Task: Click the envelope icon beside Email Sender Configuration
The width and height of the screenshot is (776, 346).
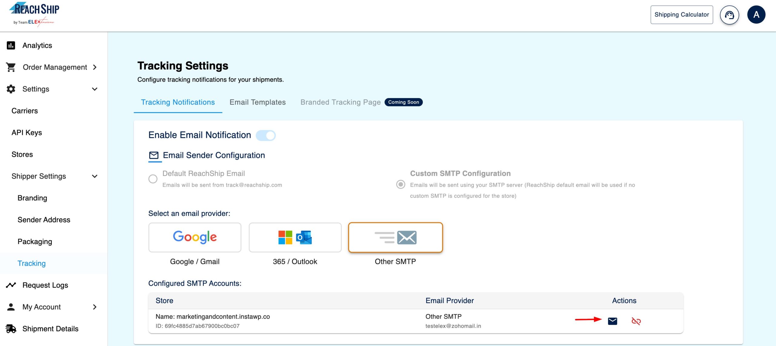Action: [x=154, y=155]
